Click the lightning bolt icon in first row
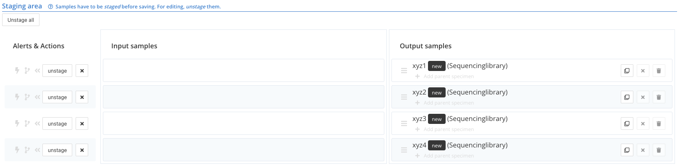This screenshot has width=680, height=168. [17, 71]
